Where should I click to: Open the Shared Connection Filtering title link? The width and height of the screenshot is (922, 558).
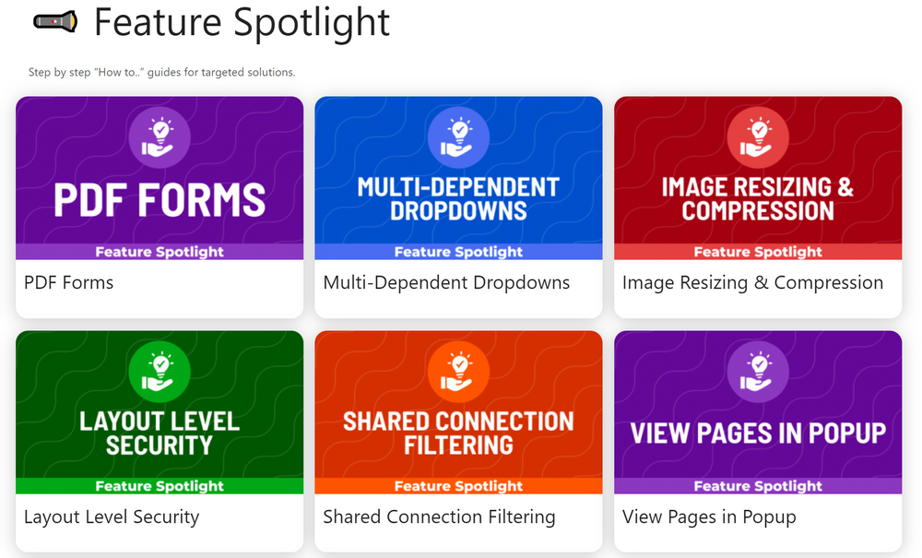pos(439,516)
